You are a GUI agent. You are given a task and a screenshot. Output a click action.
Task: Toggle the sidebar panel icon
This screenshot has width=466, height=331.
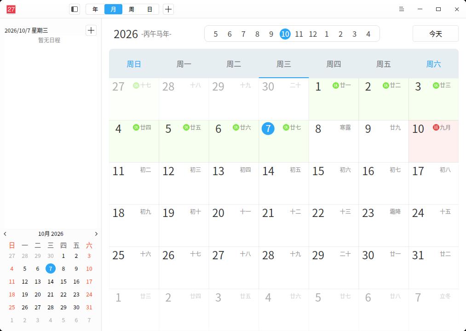tap(75, 9)
